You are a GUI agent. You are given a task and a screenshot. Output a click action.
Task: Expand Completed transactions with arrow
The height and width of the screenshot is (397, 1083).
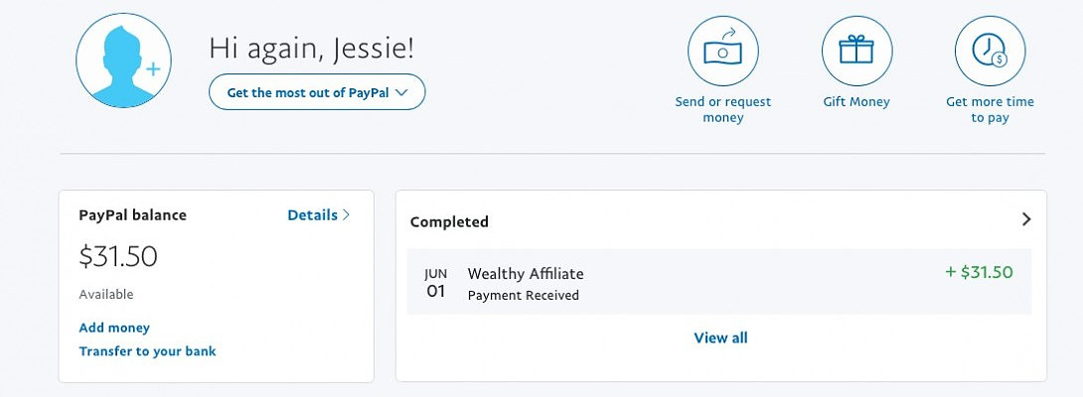tap(1027, 219)
